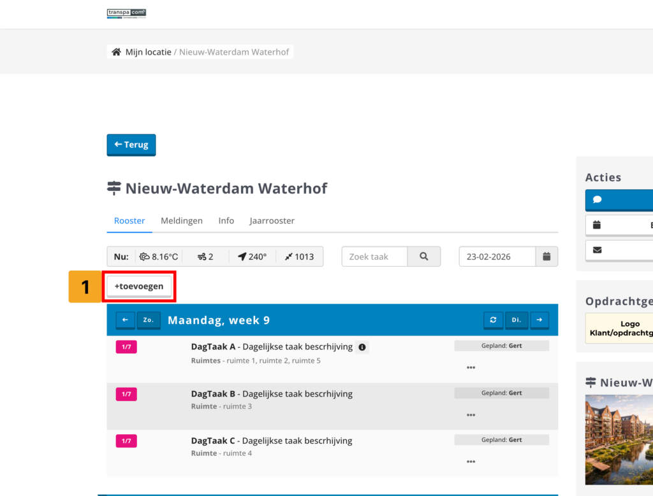Click info icon next to DagTaak A
This screenshot has width=653, height=496.
(x=362, y=347)
